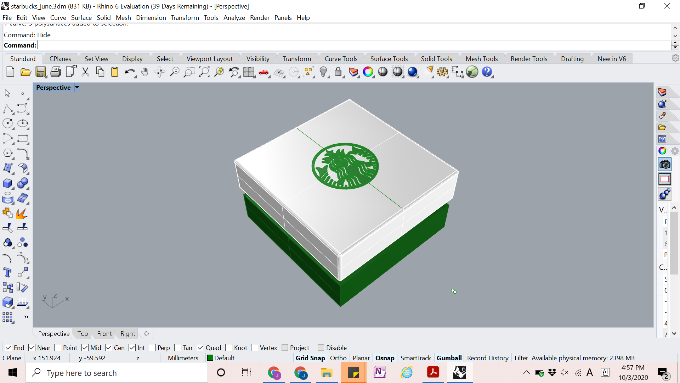Select the Text object tool
The height and width of the screenshot is (383, 680).
[x=7, y=272]
